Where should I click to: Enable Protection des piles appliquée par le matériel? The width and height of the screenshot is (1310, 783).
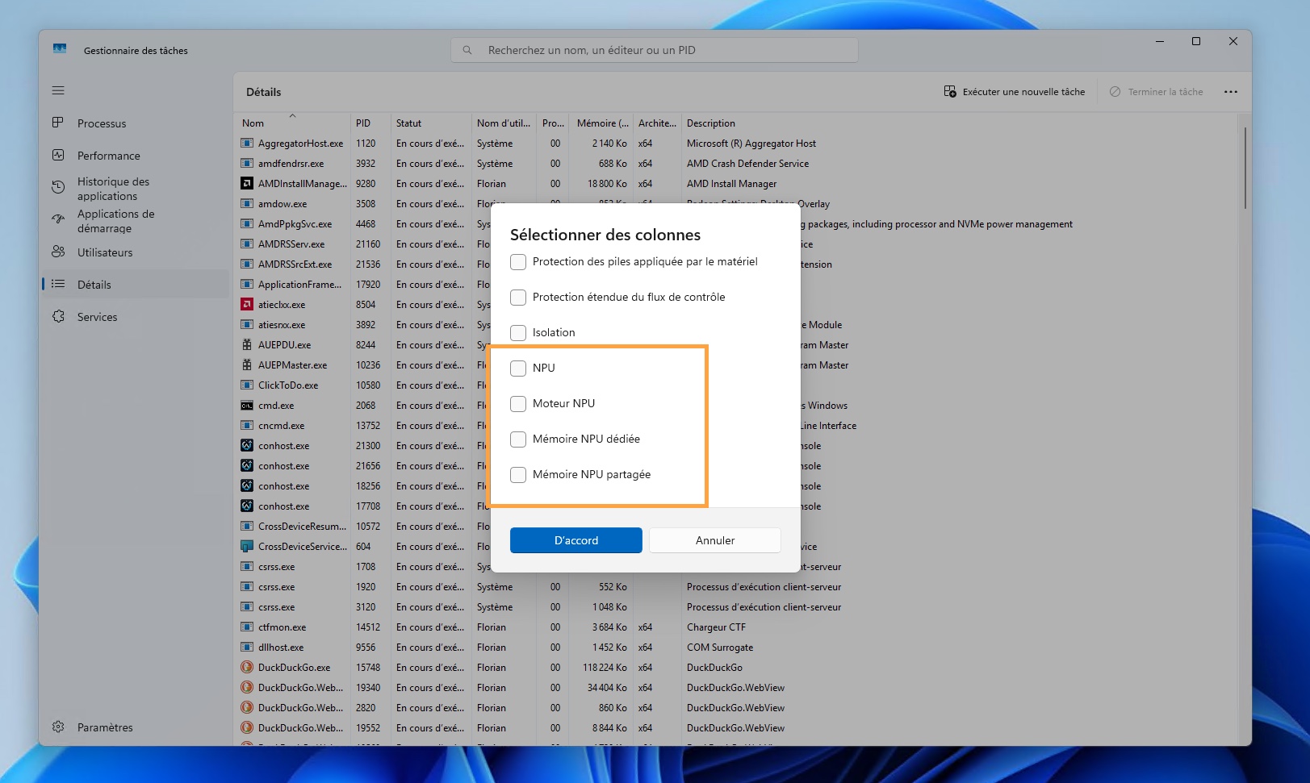[518, 262]
